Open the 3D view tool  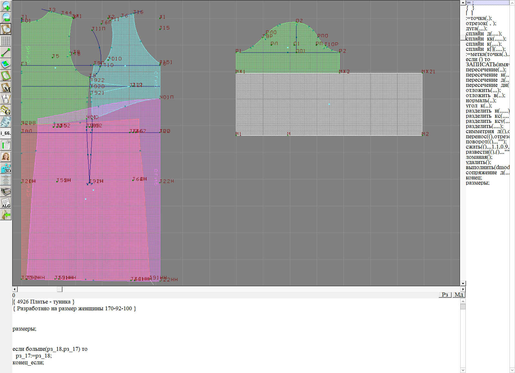(6, 168)
